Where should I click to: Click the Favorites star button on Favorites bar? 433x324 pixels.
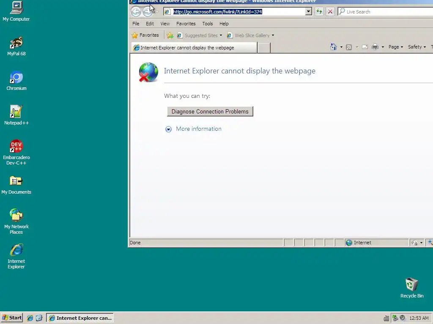point(145,35)
